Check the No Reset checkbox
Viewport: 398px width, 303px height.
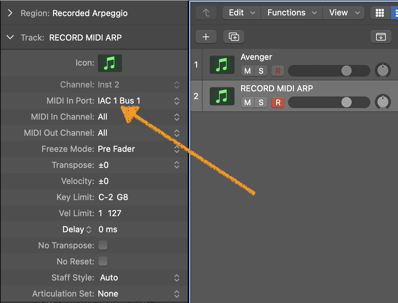[x=103, y=262]
